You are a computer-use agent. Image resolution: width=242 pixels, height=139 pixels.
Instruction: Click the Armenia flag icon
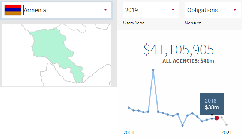point(13,10)
